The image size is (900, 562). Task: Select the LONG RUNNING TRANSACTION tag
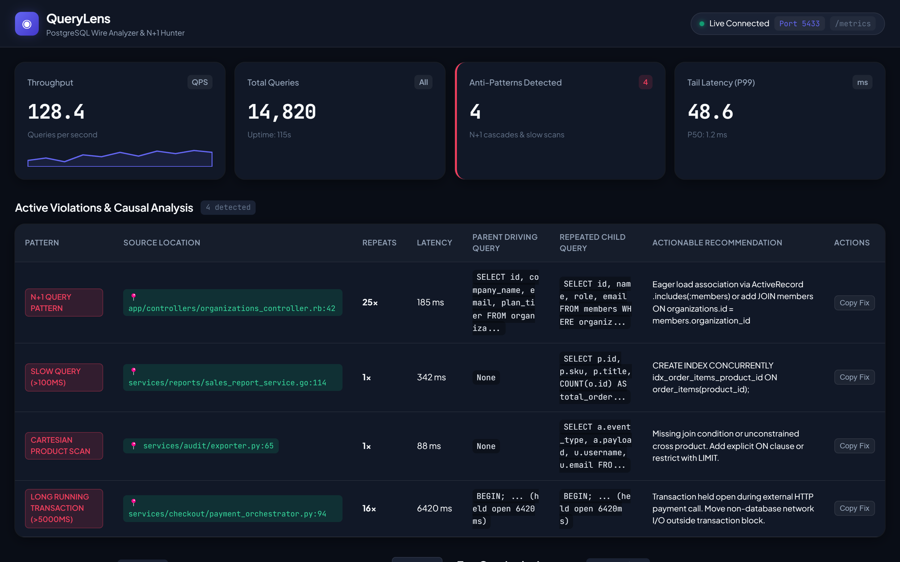(64, 508)
